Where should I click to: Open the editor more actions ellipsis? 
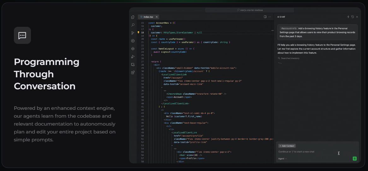tap(270, 17)
